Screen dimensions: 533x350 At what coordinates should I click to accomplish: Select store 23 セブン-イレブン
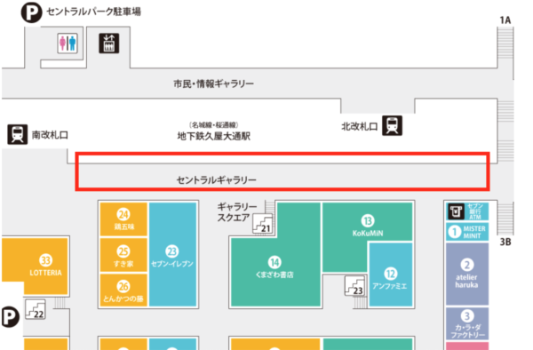172,255
